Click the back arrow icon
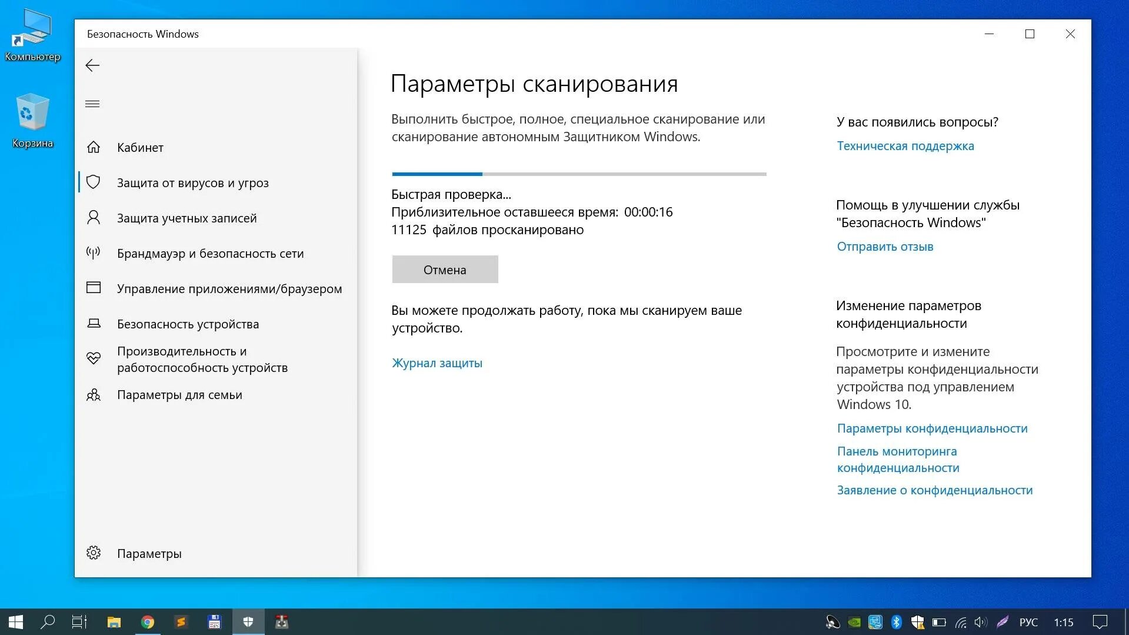Image resolution: width=1129 pixels, height=635 pixels. 92,65
